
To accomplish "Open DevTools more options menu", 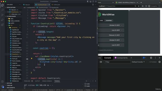I will tap(155, 58).
